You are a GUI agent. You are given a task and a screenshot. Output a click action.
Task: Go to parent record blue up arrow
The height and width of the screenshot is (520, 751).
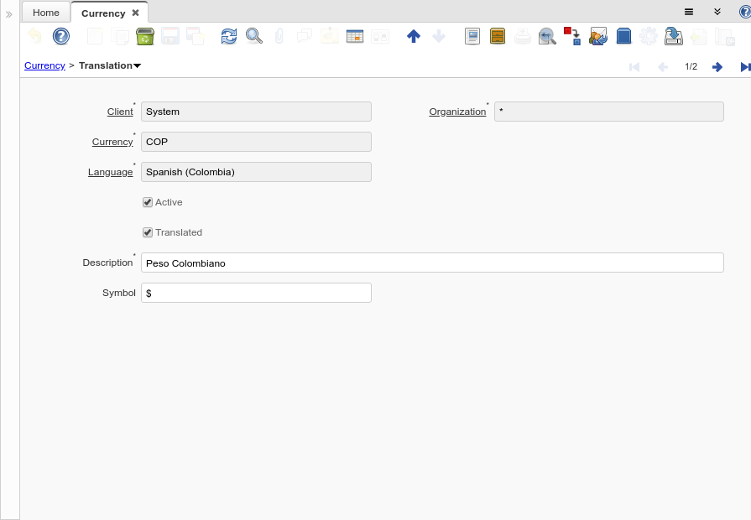click(x=413, y=36)
